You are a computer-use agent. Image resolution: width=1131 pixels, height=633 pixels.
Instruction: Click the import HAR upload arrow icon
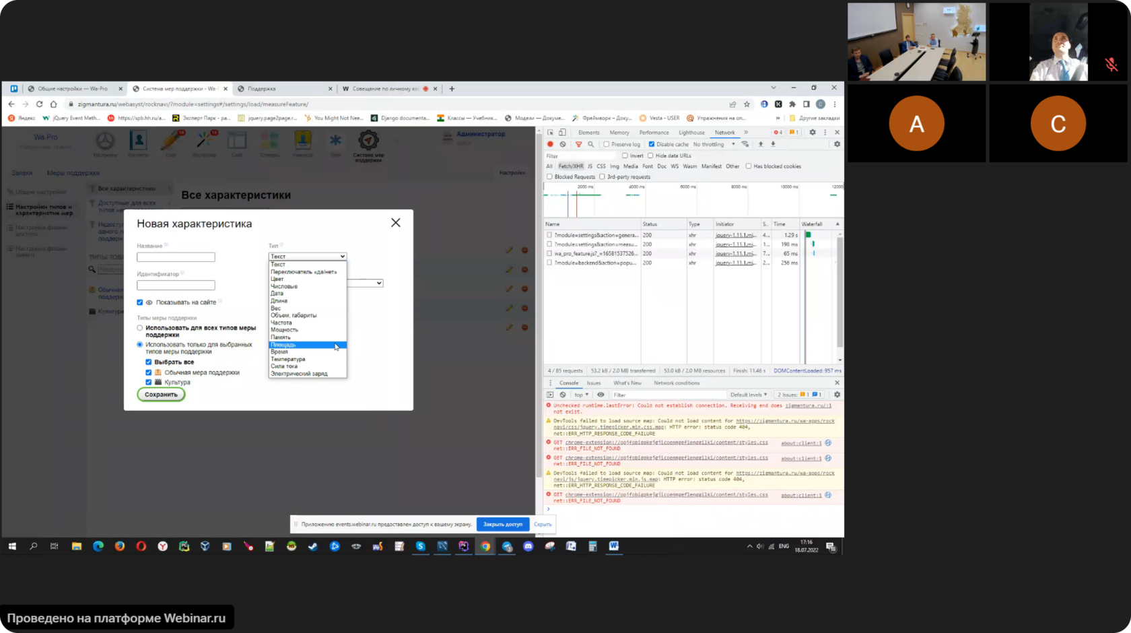click(x=761, y=144)
